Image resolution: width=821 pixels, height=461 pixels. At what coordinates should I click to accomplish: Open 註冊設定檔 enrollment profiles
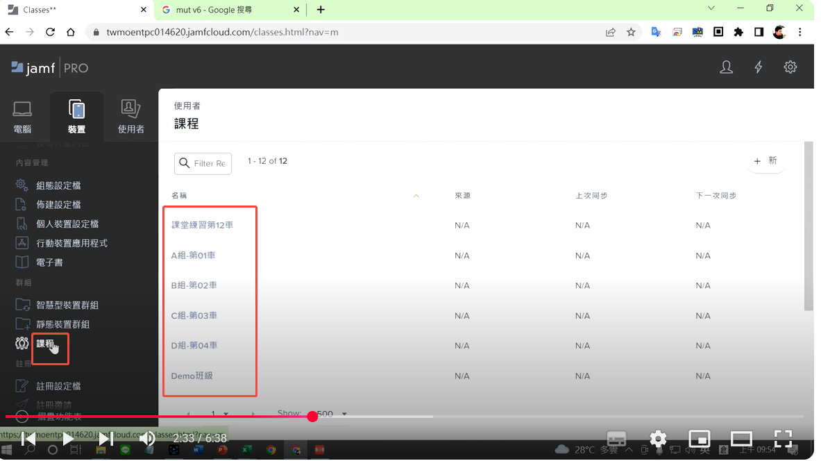58,387
